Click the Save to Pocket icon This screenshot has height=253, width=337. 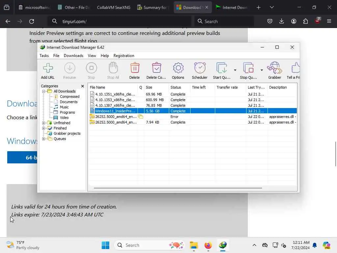point(270,21)
